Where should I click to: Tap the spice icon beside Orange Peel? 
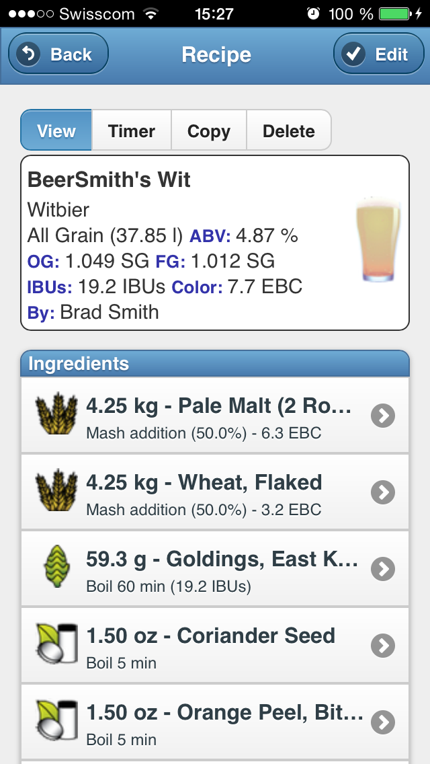(x=55, y=722)
